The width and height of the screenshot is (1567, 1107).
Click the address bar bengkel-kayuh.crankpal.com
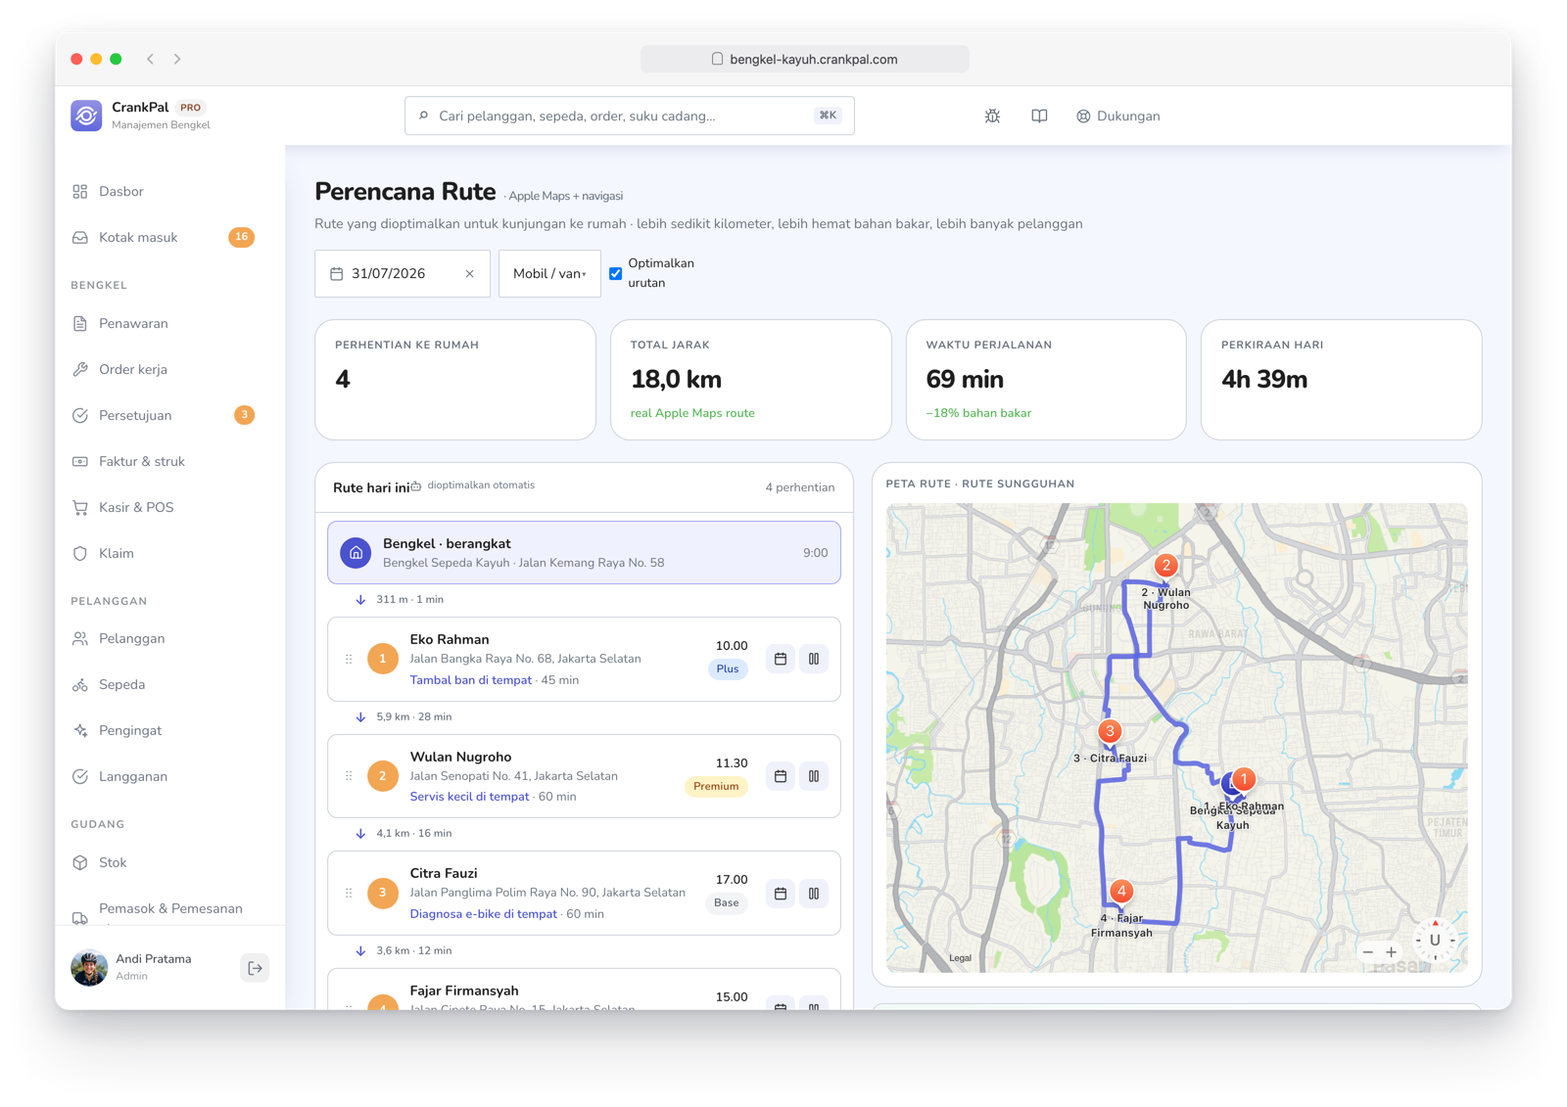[805, 60]
